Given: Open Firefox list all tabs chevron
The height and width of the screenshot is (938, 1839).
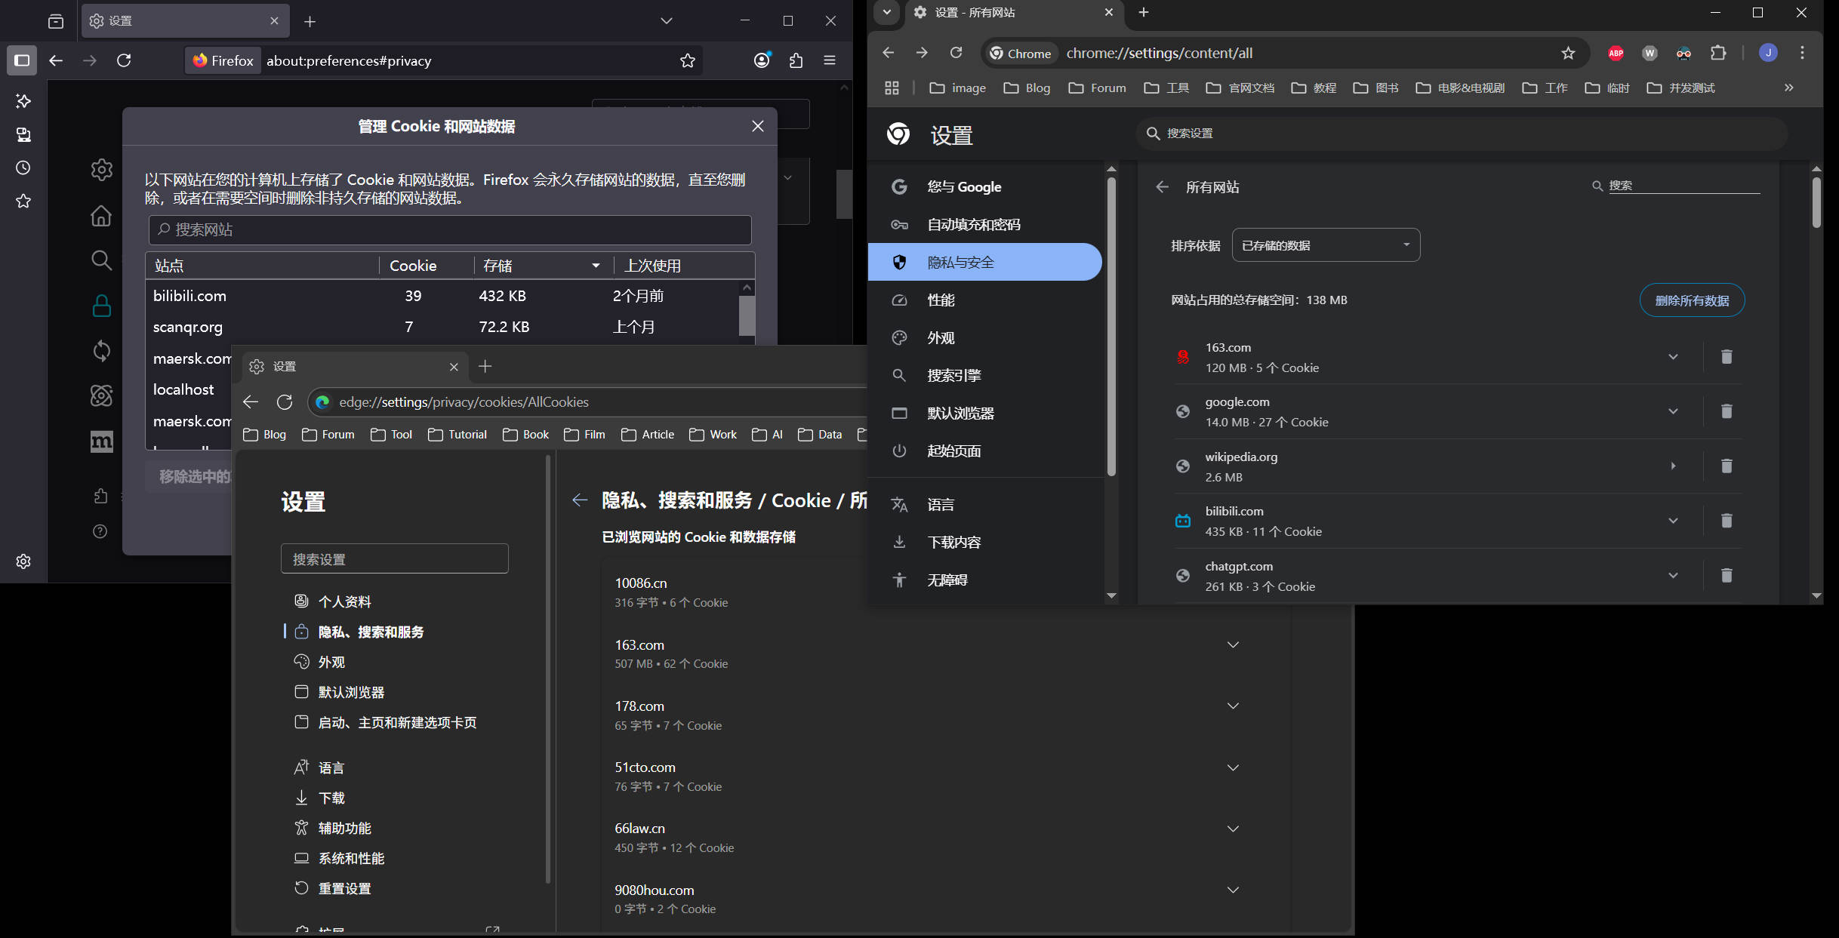Looking at the screenshot, I should click(666, 21).
